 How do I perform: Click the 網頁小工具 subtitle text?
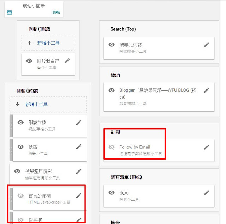pyautogui.click(x=129, y=199)
